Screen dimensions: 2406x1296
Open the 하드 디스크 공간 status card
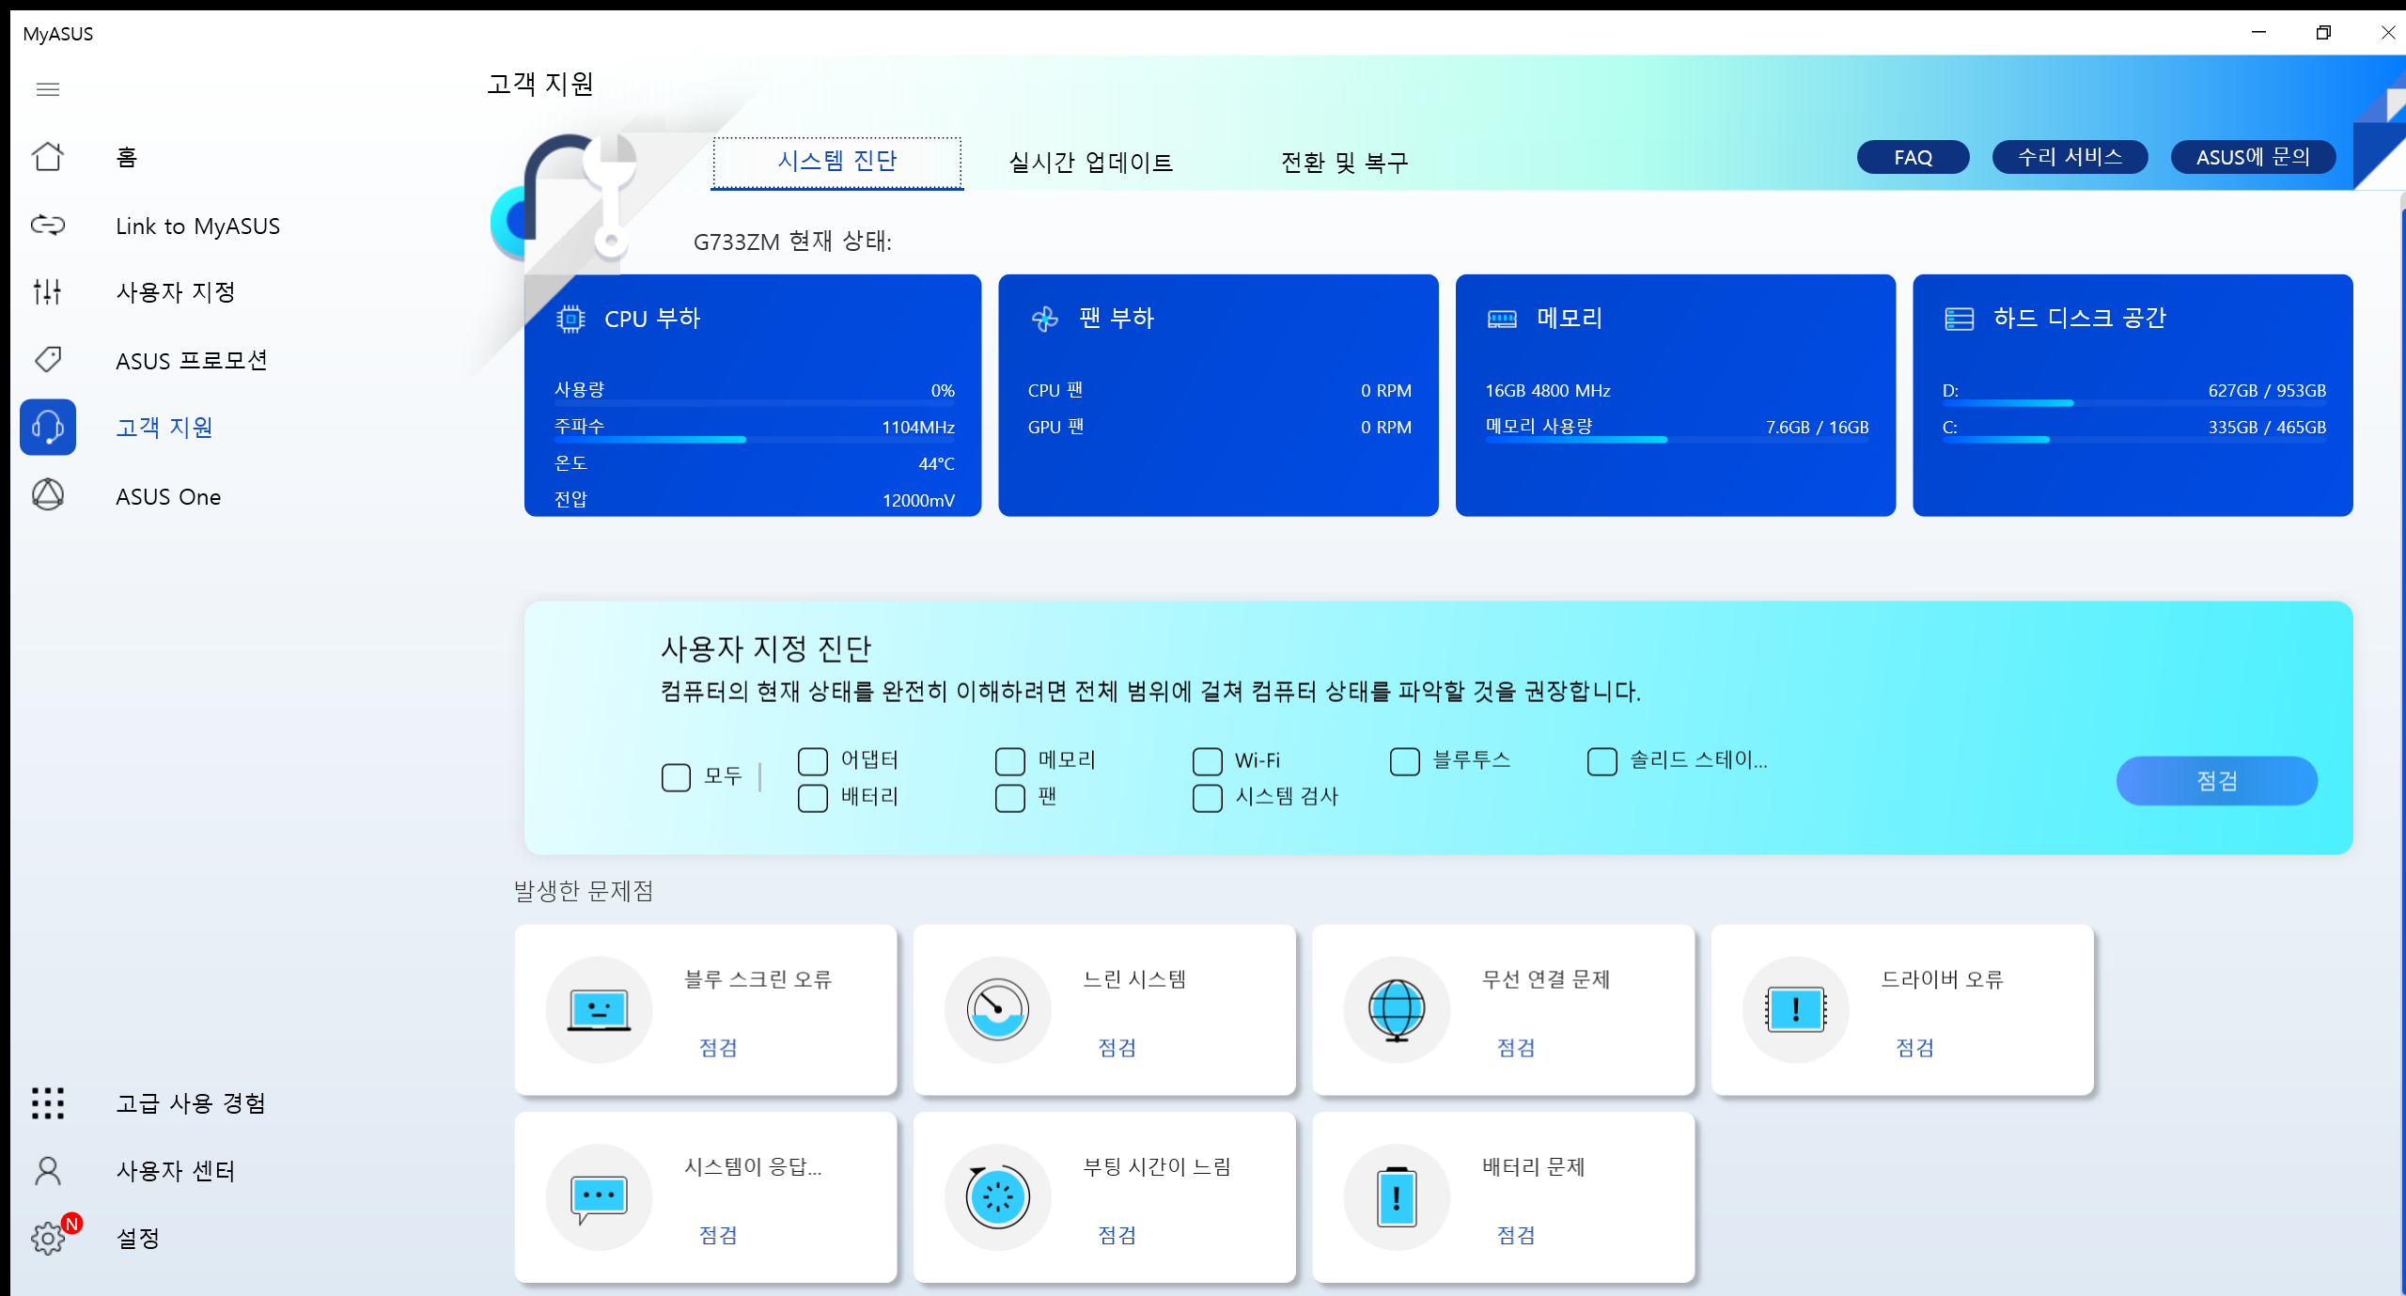pos(2132,395)
